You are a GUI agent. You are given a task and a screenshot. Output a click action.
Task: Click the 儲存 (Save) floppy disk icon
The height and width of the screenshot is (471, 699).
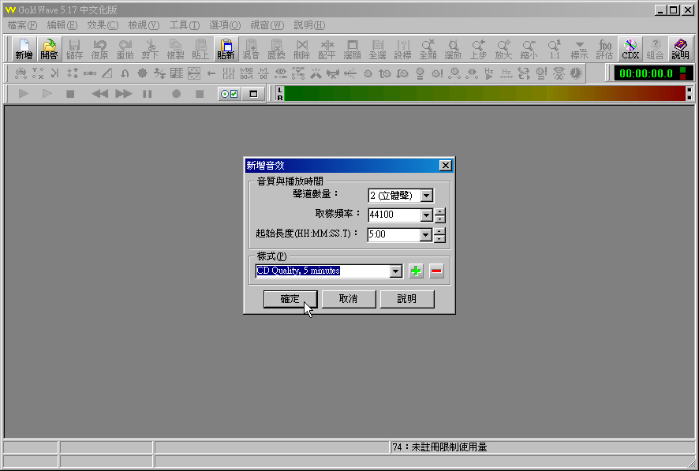coord(74,49)
